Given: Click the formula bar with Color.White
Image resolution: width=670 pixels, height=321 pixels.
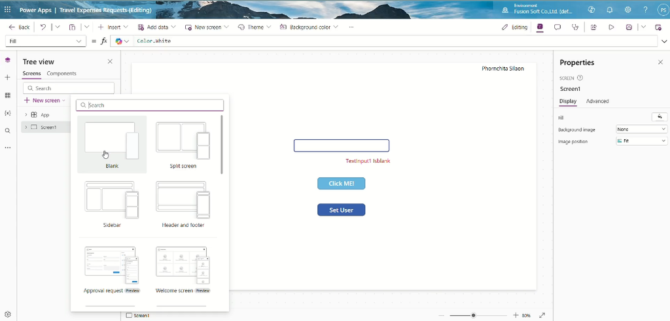Looking at the screenshot, I should [x=395, y=41].
